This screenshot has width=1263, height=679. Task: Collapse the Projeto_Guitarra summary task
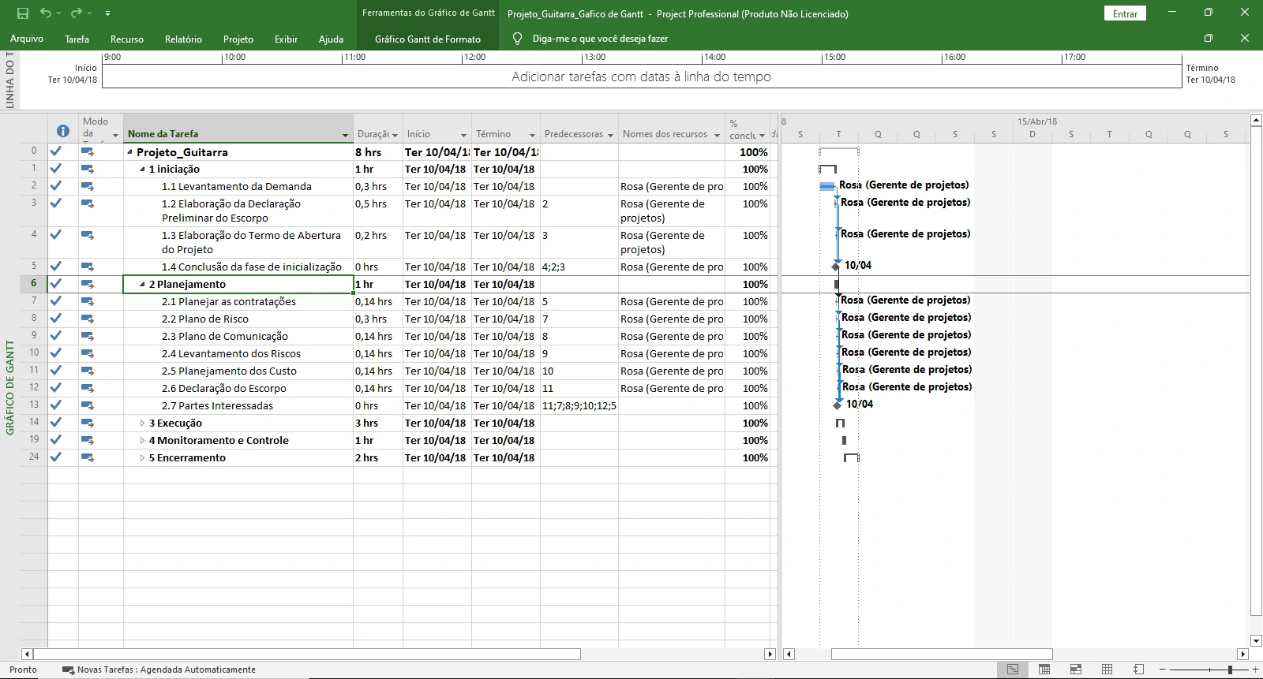click(129, 152)
